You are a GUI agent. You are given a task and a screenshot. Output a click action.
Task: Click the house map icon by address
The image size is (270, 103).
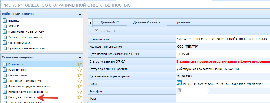pos(179,83)
